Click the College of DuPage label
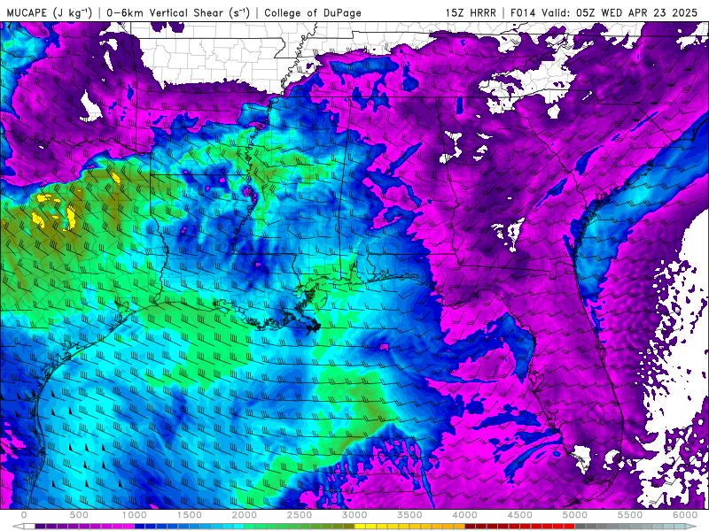The image size is (709, 531). coord(313,12)
